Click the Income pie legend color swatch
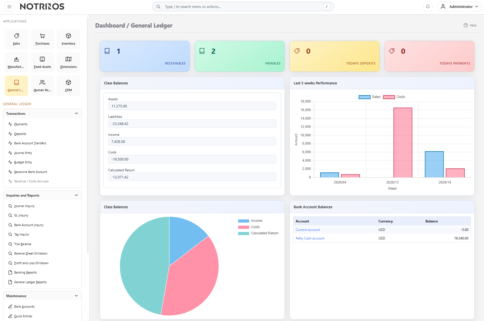Viewport: 484px width, 321px height. pos(243,221)
